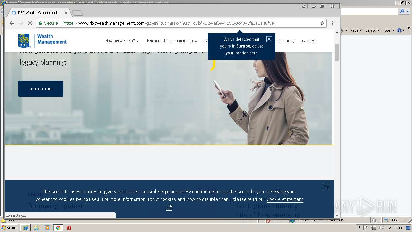Click the network tray icon
Screen dimensions: 412x232
[x=374, y=228]
